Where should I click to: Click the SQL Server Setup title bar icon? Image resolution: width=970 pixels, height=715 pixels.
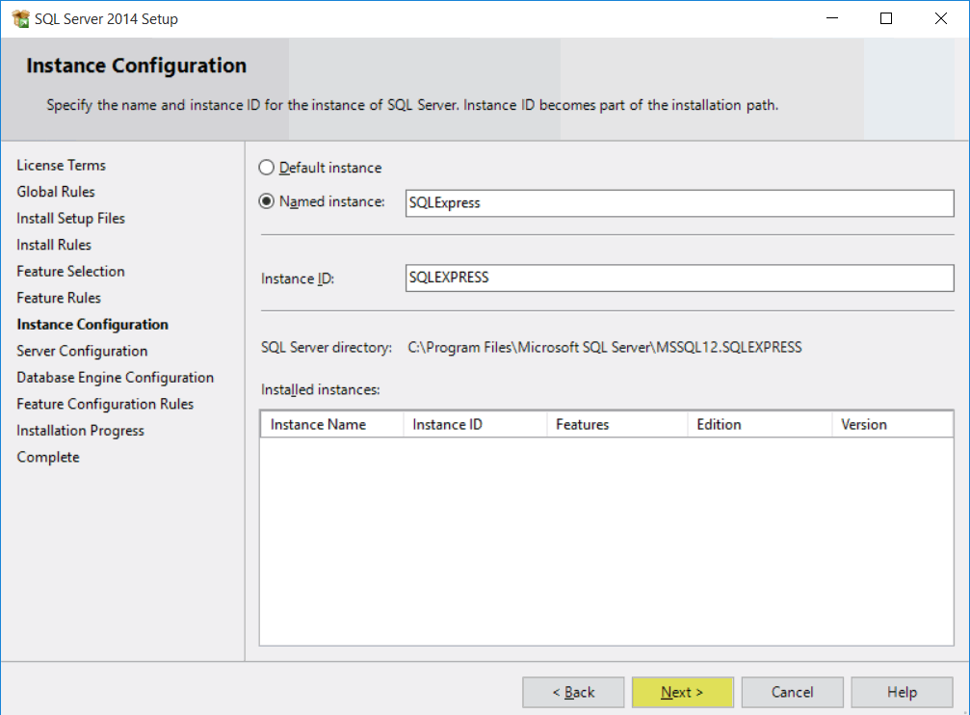(20, 18)
